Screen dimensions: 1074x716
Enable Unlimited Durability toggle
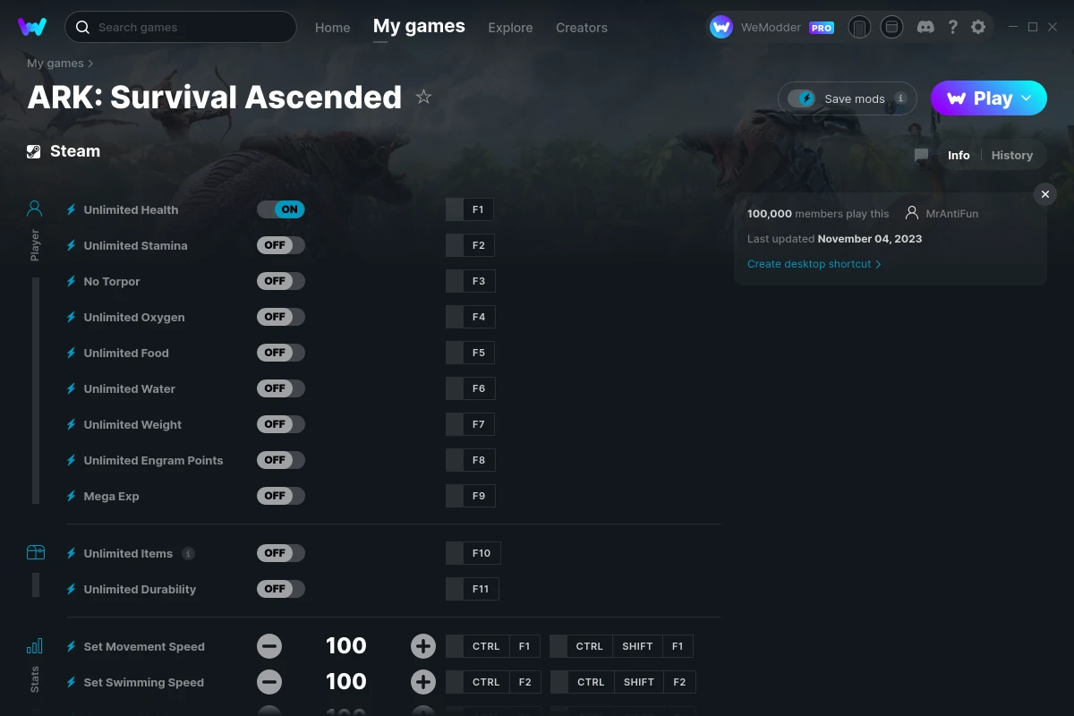(x=281, y=589)
